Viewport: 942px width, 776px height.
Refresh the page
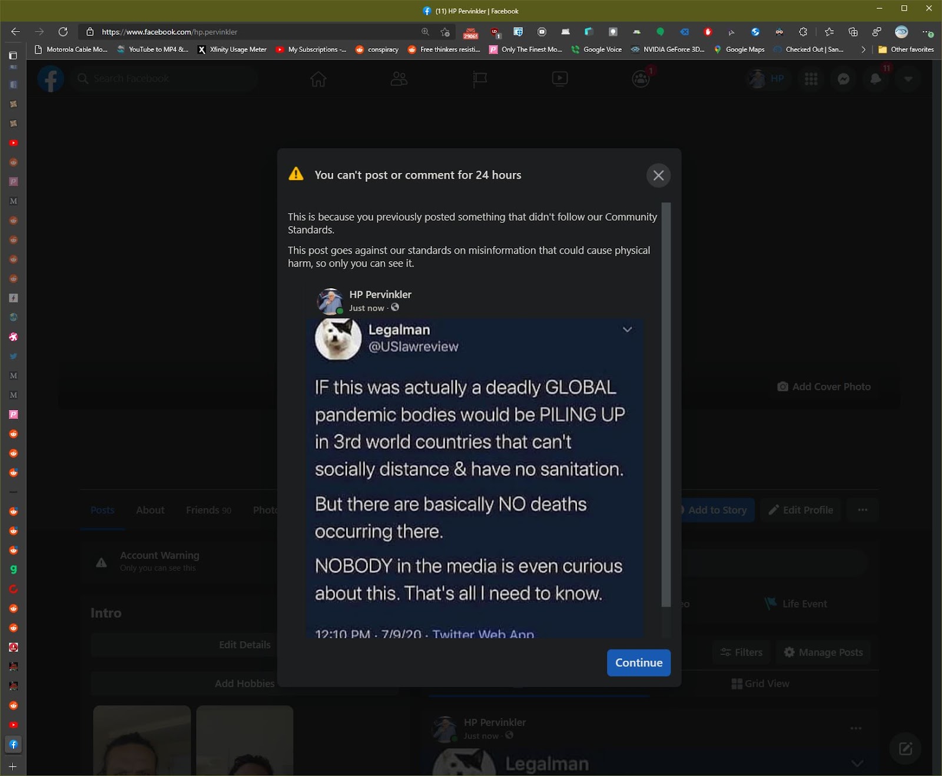pos(63,32)
